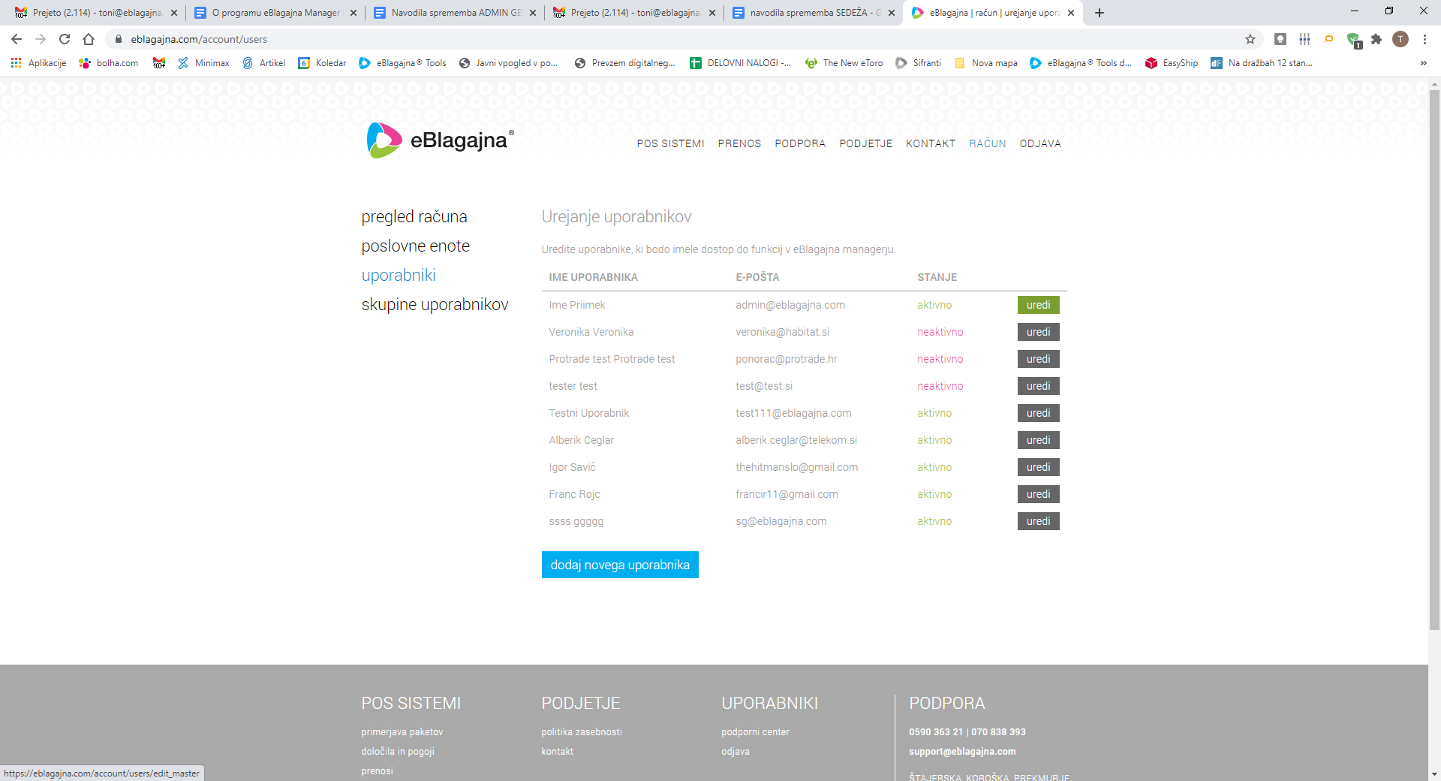Open uporabniki sidebar link
Screen dimensions: 1441x781
pos(399,276)
